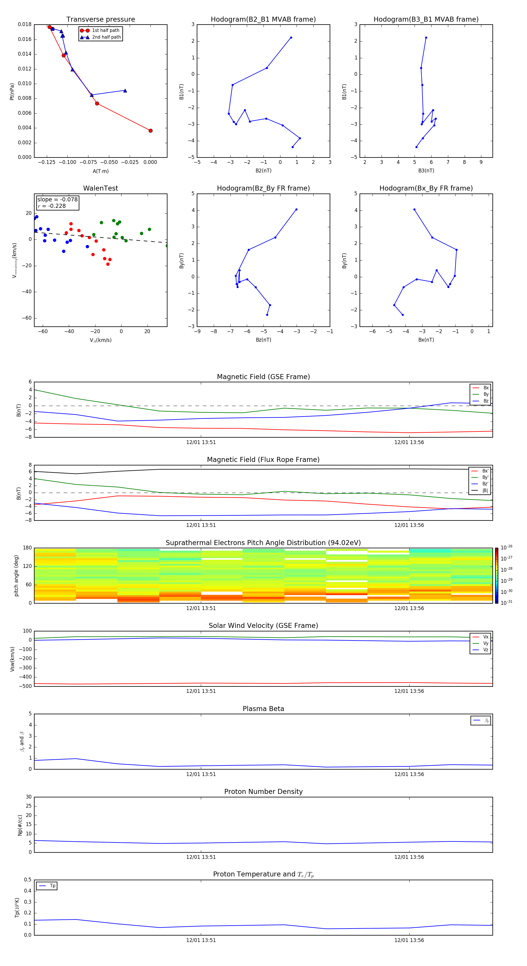527x966 pixels.
Task: Click the "Transverse pressure" plot title
Action: pos(100,20)
